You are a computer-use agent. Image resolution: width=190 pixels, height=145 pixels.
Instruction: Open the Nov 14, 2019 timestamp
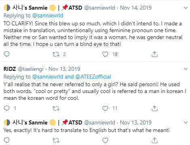[x=136, y=8]
